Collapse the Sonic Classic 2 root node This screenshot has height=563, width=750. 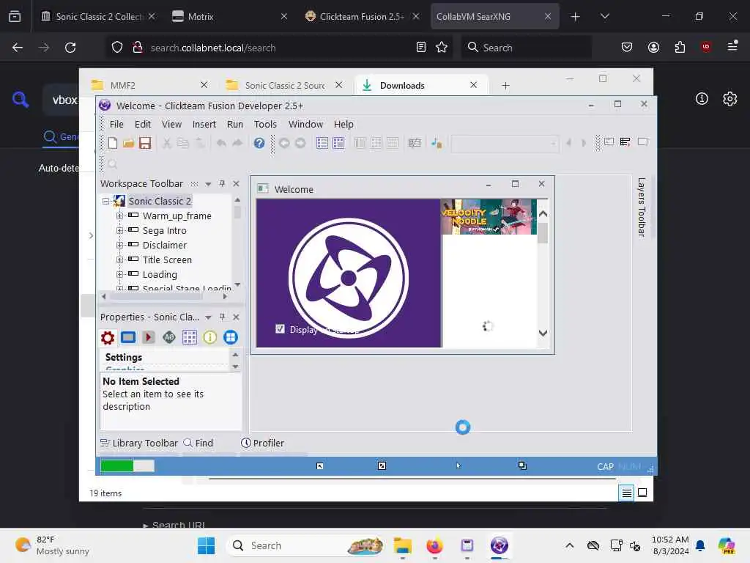pyautogui.click(x=105, y=201)
